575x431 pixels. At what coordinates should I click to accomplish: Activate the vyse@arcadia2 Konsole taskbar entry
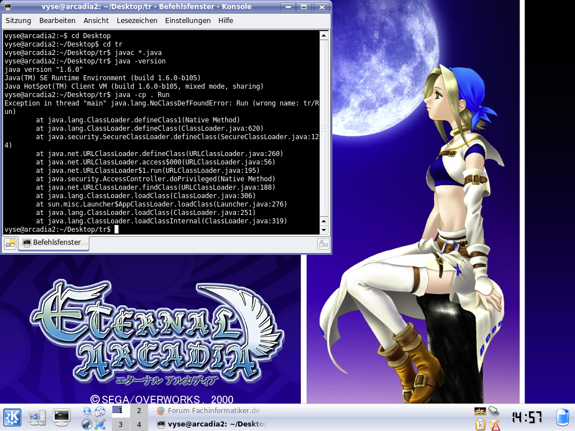(x=210, y=424)
